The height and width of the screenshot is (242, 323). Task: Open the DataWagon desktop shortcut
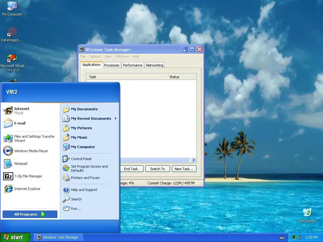point(12,34)
